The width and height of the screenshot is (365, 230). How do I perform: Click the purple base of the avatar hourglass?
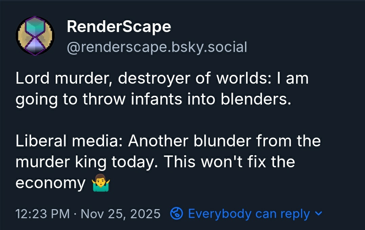[35, 47]
